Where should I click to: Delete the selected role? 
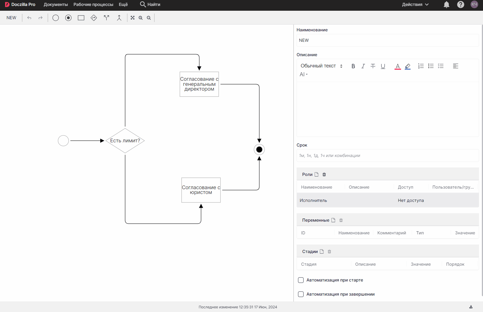click(x=324, y=174)
